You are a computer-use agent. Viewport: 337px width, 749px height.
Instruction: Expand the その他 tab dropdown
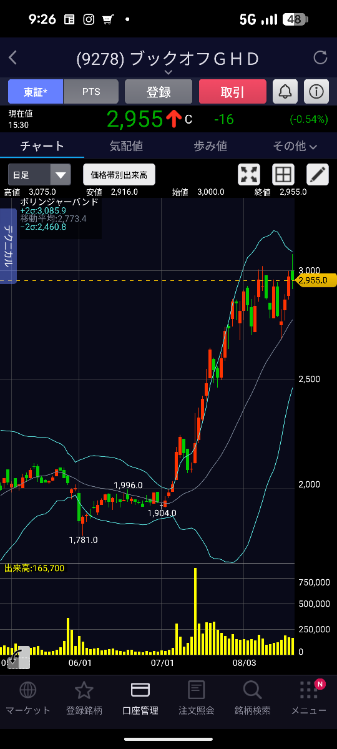pos(295,146)
